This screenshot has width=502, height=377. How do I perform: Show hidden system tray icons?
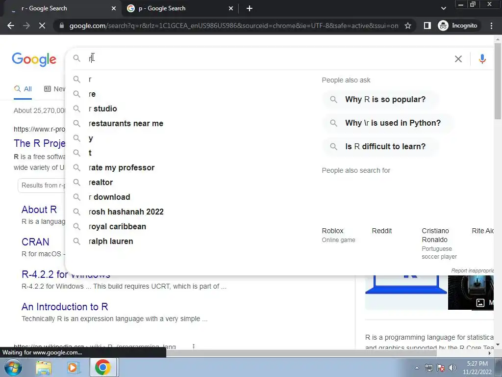click(417, 368)
